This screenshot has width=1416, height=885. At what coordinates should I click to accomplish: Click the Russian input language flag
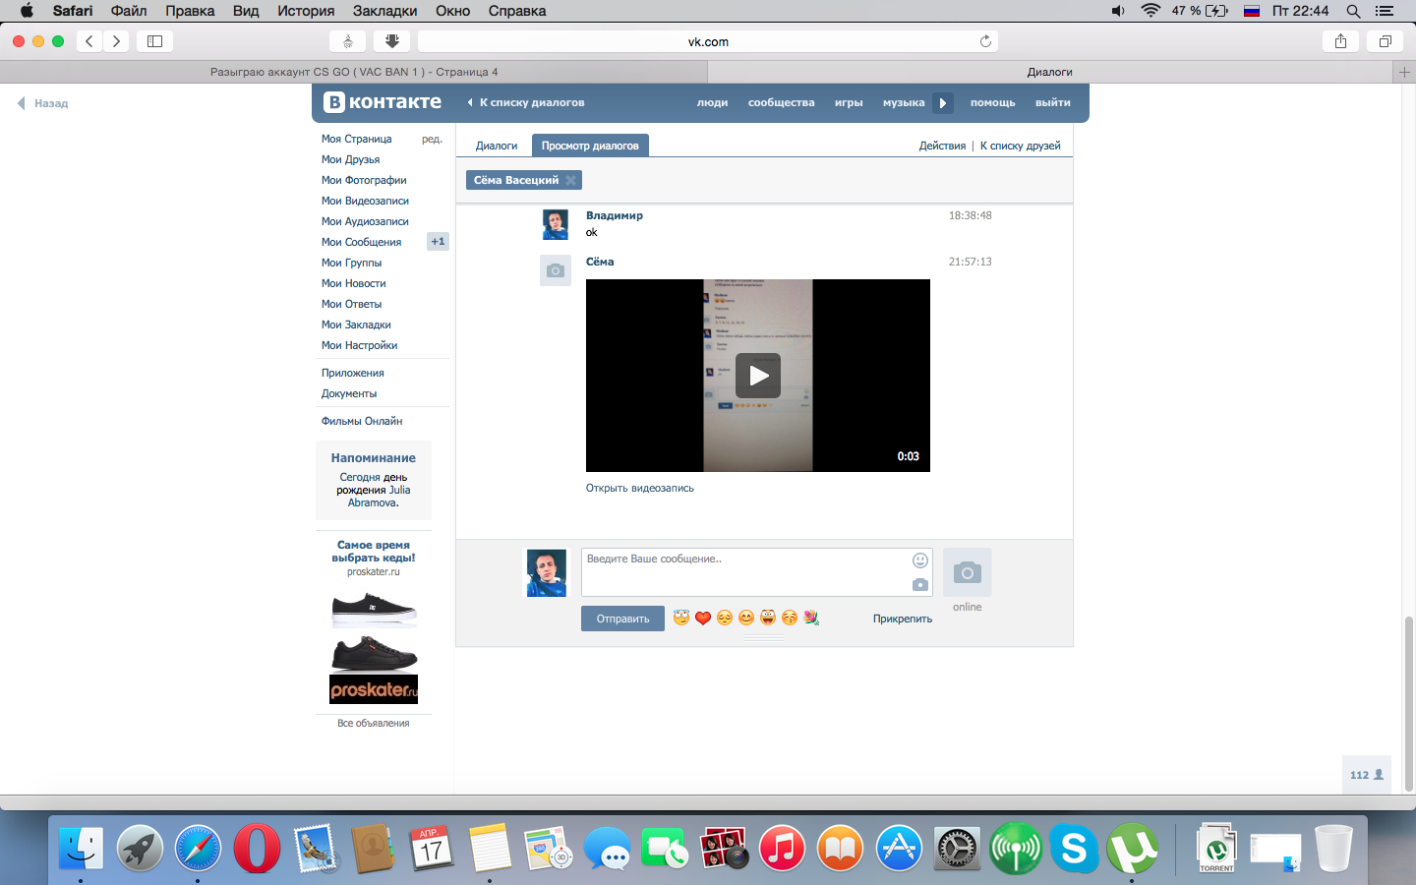pos(1252,11)
